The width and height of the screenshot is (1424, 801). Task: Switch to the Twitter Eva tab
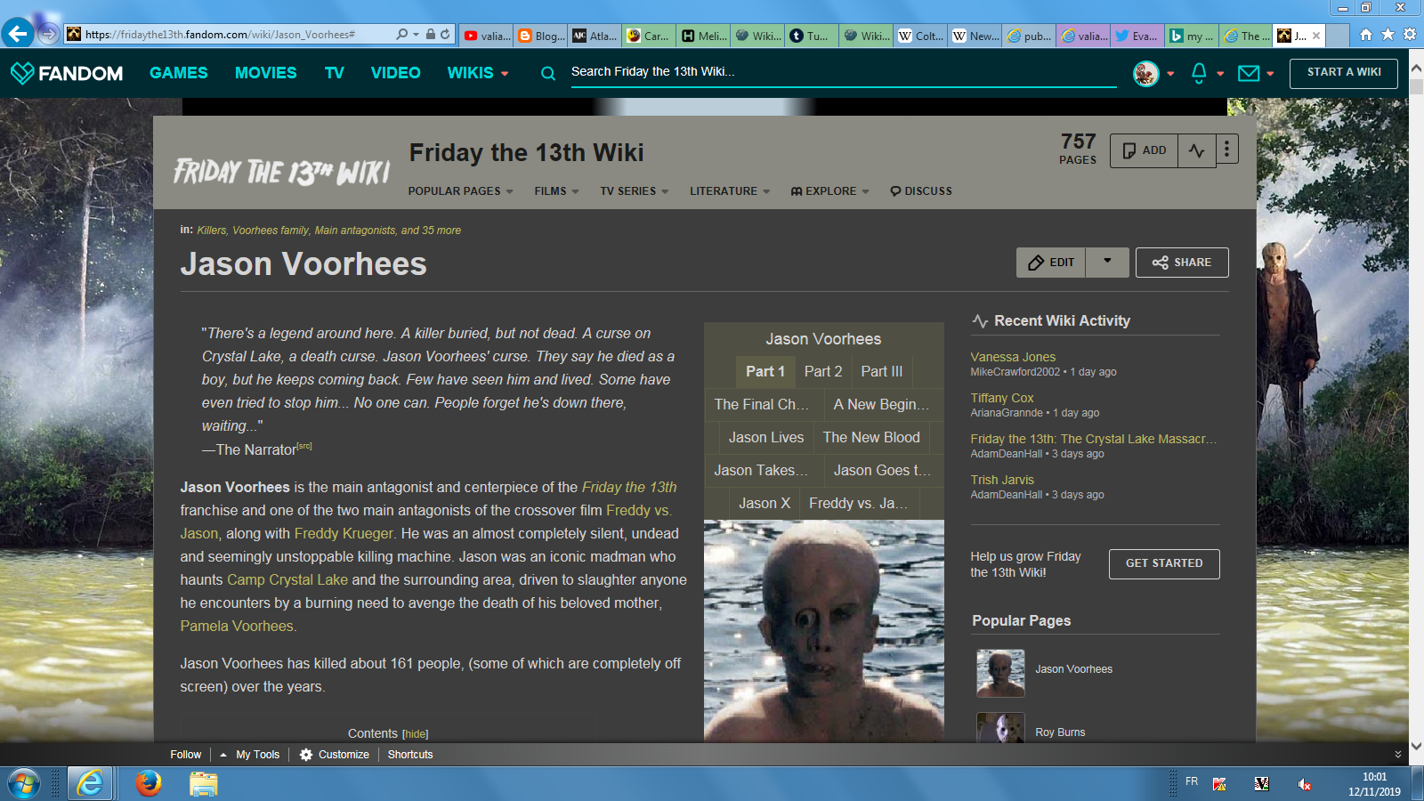1137,36
